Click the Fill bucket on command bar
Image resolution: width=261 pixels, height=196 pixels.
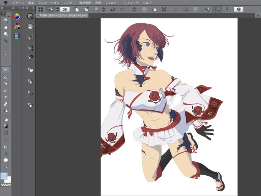pos(154,10)
